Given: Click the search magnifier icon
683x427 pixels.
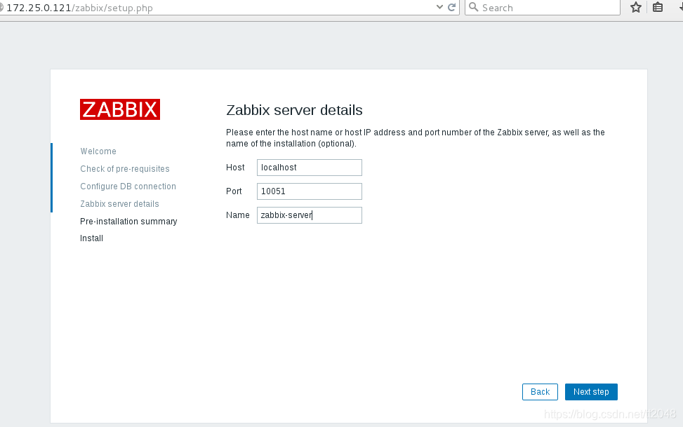Looking at the screenshot, I should (474, 7).
